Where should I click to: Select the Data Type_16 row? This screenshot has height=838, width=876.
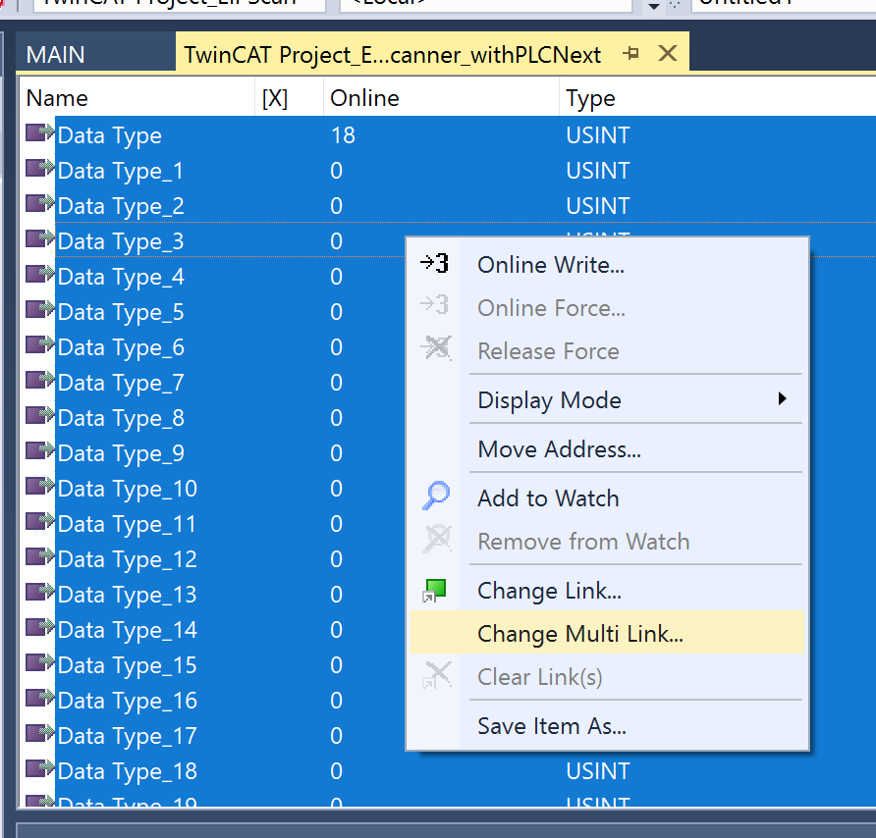point(212,701)
